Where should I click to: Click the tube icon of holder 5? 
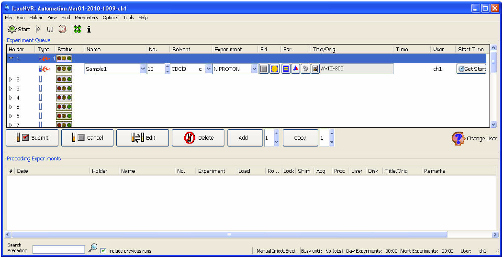point(41,106)
